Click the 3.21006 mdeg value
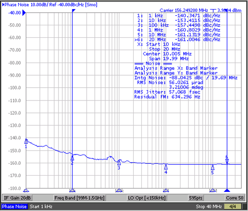The height and width of the screenshot is (211, 248). point(186,87)
